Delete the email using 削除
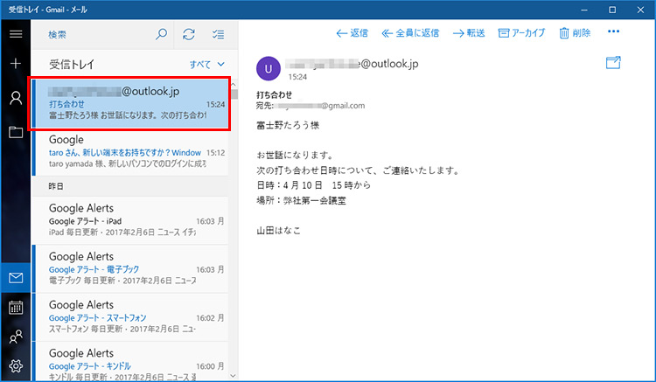This screenshot has height=382, width=656. click(x=573, y=33)
